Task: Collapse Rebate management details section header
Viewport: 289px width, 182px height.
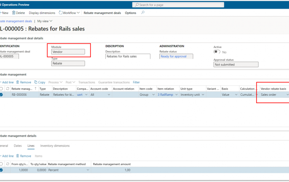Action: tap(18, 136)
